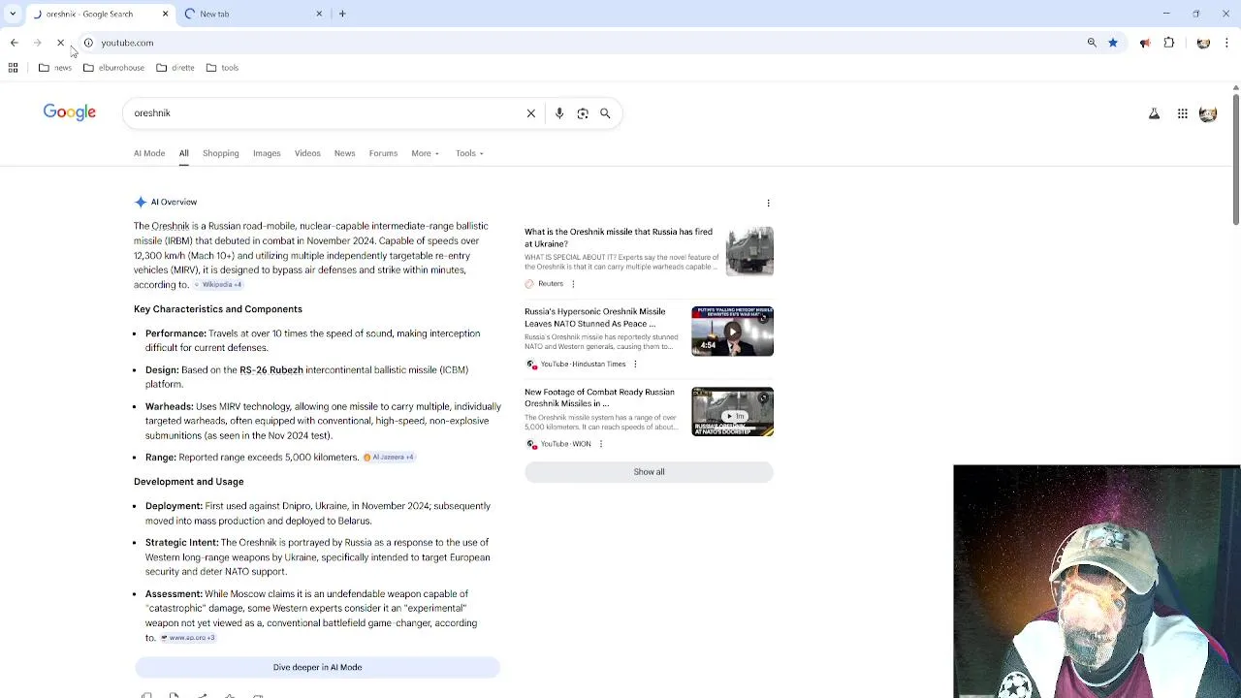Open the Chrome three-dot menu
The height and width of the screenshot is (698, 1241).
coord(1226,43)
